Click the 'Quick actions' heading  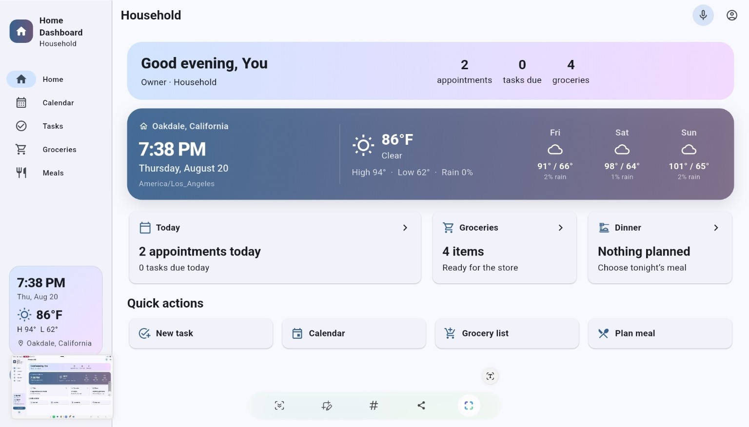[x=165, y=303]
